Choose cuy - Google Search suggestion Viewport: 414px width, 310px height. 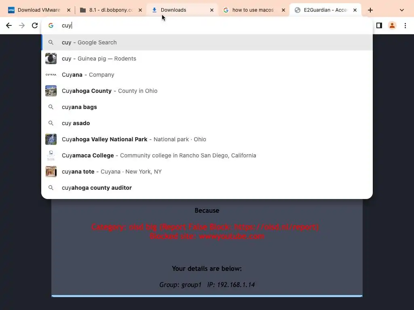207,42
